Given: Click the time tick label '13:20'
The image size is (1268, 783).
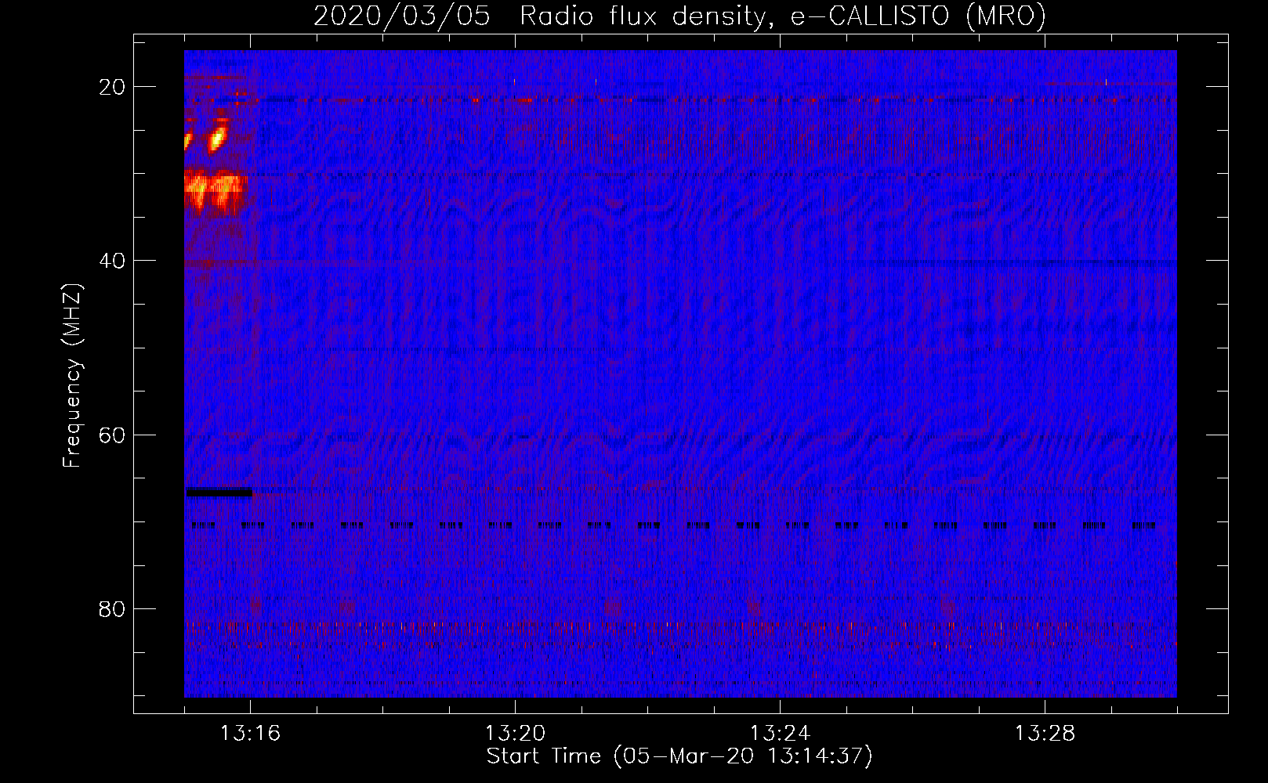Looking at the screenshot, I should click(x=516, y=734).
